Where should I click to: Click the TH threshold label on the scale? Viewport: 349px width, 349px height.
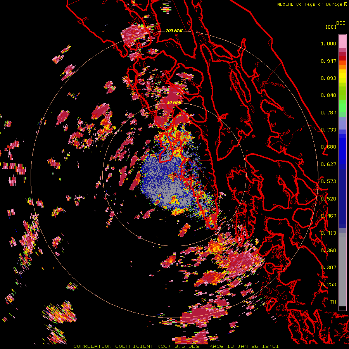pos(333,302)
